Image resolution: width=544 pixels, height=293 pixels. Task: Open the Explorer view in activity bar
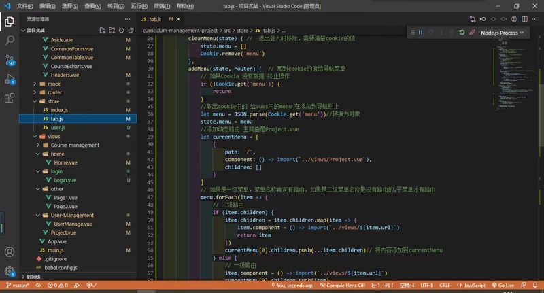[10, 22]
